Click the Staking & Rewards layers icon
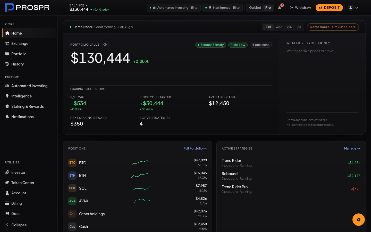The height and width of the screenshot is (232, 371). click(7, 106)
